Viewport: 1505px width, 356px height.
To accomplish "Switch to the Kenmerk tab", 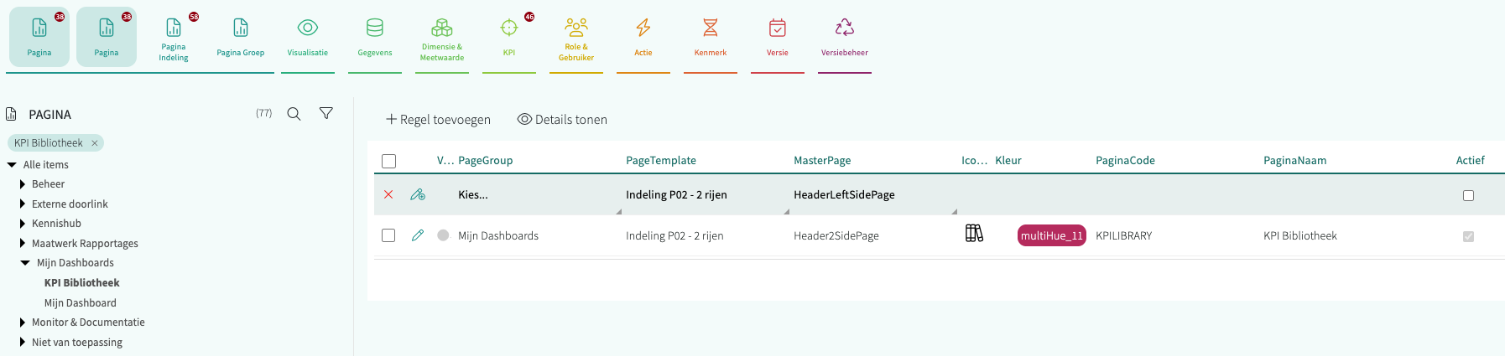I will [711, 37].
